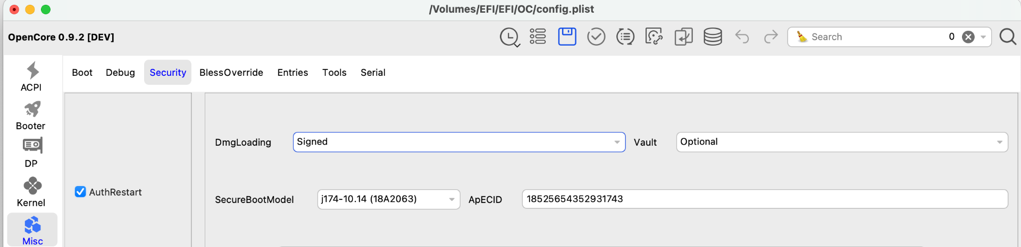
Task: Open the Tools tab
Action: 334,73
